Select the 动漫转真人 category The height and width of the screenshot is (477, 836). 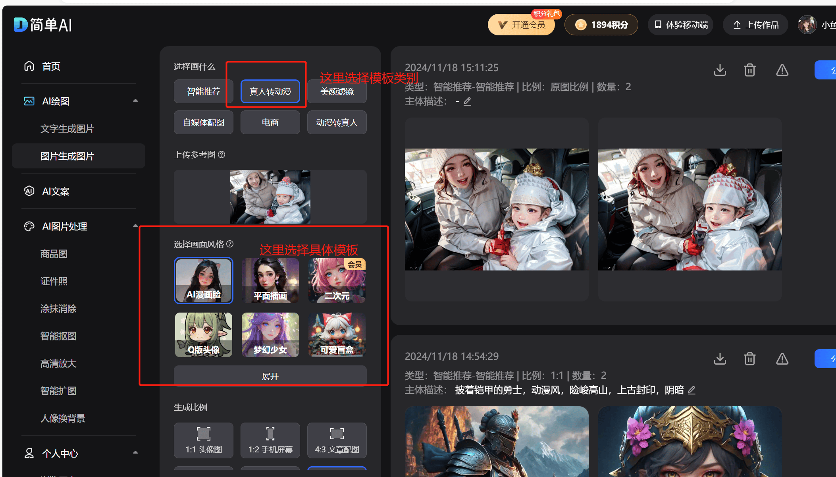(x=337, y=122)
